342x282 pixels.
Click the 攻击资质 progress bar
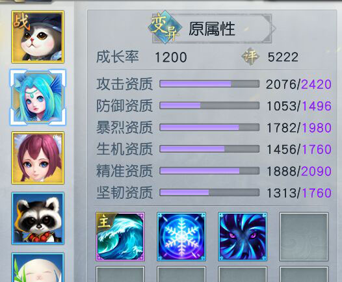[x=209, y=84]
